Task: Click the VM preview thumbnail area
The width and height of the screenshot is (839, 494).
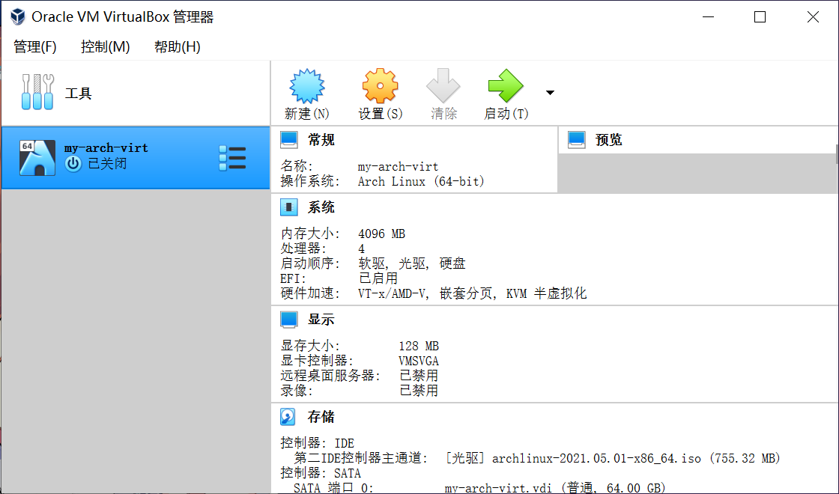Action: [x=697, y=172]
